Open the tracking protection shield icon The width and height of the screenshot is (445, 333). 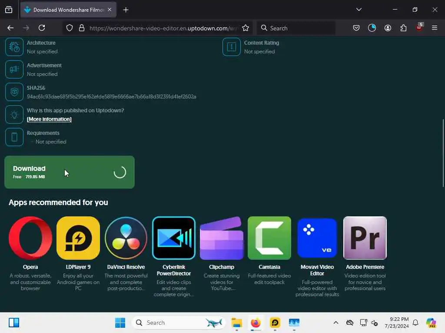(x=70, y=28)
